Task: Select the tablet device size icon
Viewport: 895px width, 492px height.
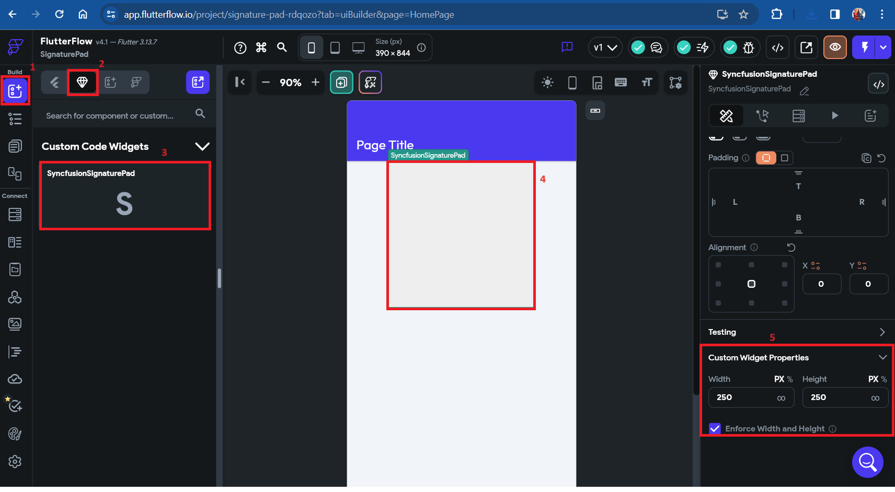Action: [x=335, y=48]
